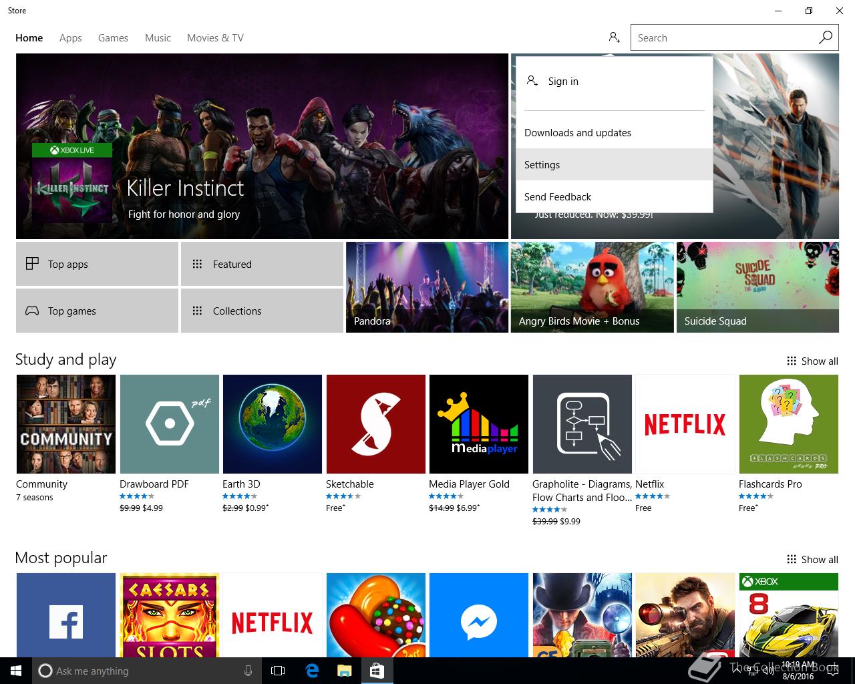Click the Community title text
Image resolution: width=855 pixels, height=684 pixels.
pyautogui.click(x=41, y=484)
